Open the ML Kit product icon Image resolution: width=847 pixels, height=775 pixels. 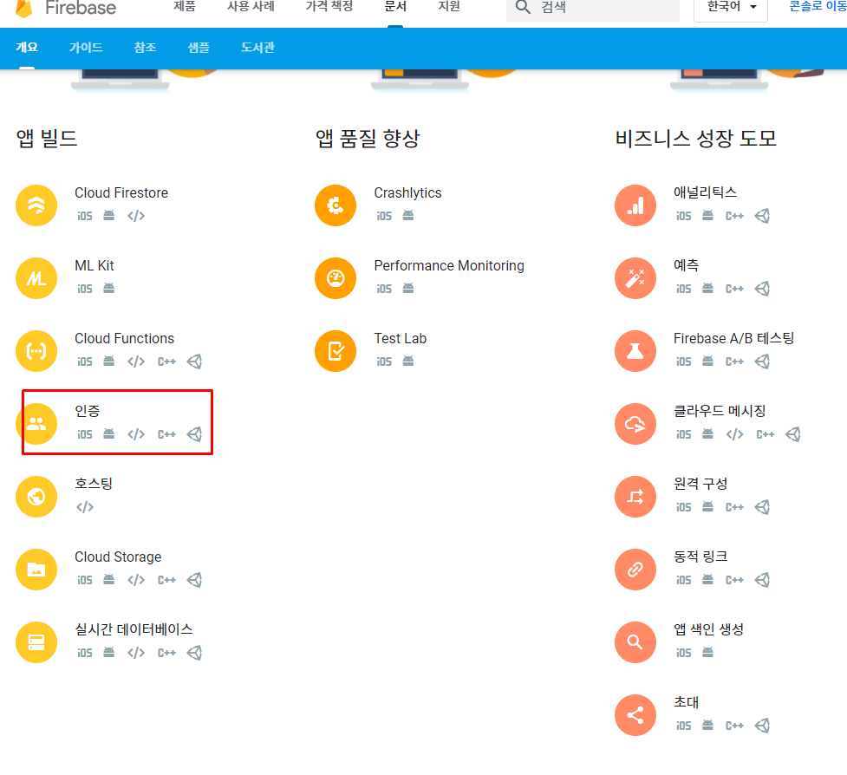tap(36, 278)
